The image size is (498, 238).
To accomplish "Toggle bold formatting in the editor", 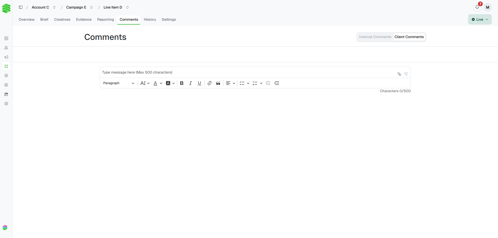I will click(182, 83).
